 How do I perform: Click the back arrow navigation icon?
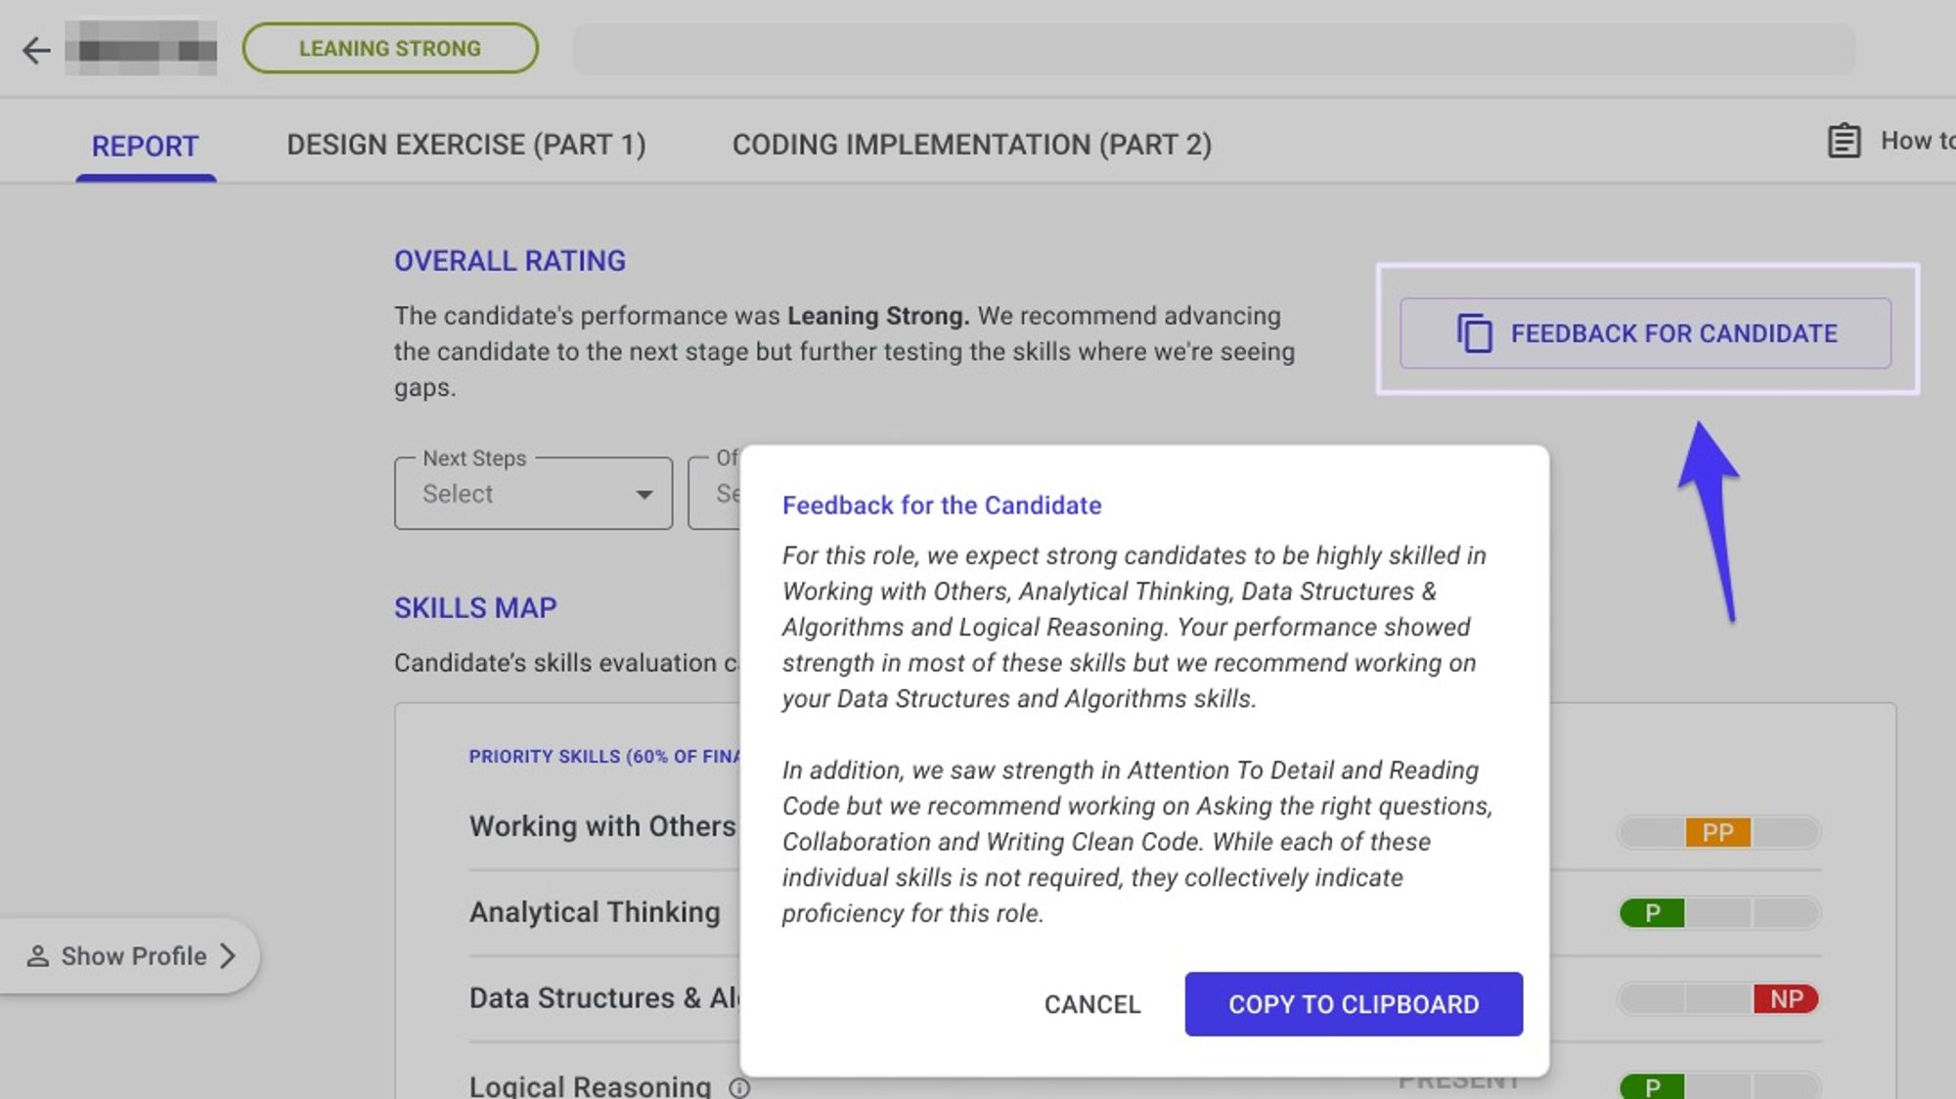[36, 48]
